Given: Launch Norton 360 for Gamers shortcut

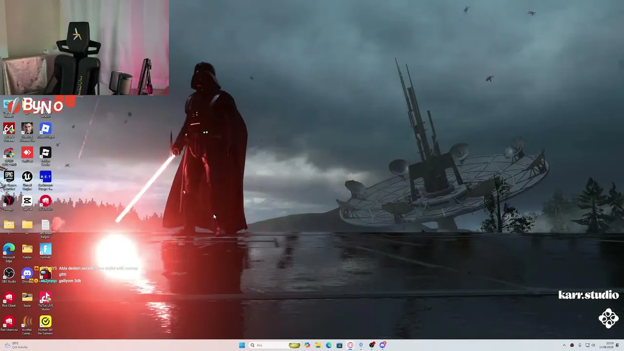Looking at the screenshot, I should (45, 326).
